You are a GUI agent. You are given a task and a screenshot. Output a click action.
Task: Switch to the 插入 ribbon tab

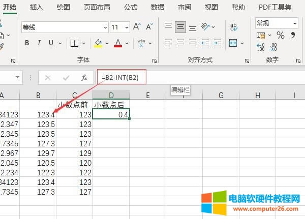tap(37, 7)
